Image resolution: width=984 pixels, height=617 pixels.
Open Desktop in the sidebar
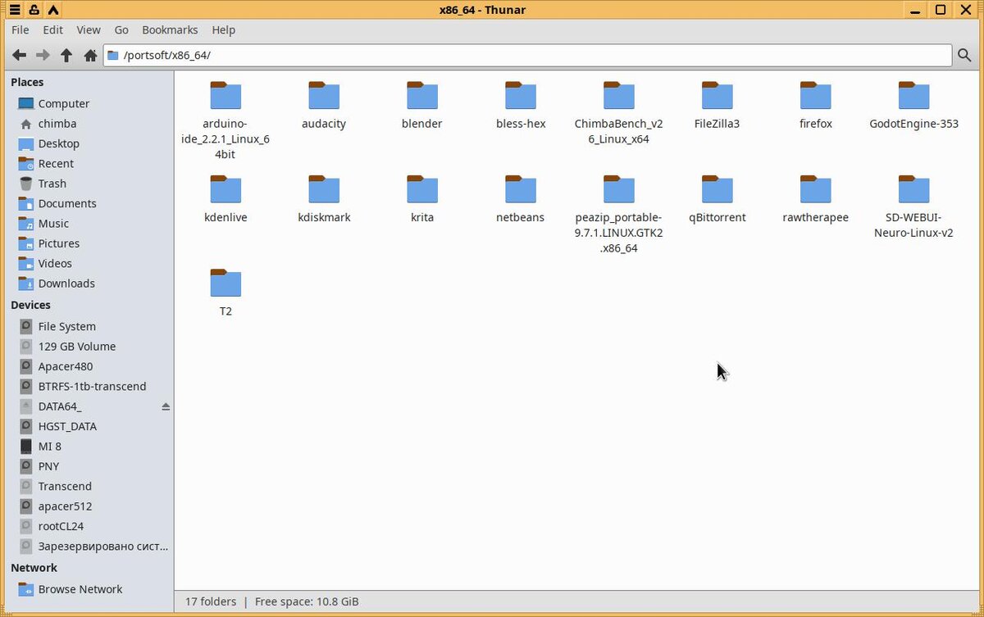click(87, 143)
